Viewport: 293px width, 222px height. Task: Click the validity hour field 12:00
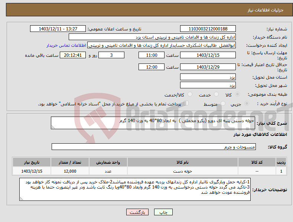click(x=152, y=67)
